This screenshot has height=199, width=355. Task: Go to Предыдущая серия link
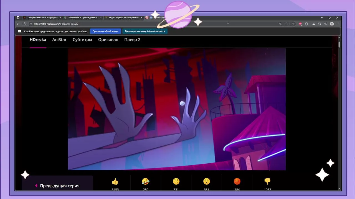tap(57, 186)
